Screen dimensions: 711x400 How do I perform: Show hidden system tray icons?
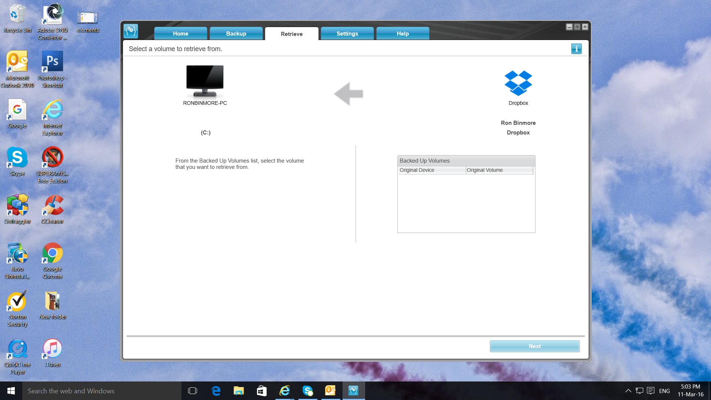(628, 391)
